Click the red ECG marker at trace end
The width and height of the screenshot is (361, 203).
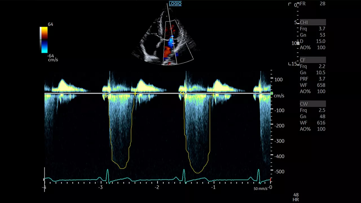click(x=271, y=180)
